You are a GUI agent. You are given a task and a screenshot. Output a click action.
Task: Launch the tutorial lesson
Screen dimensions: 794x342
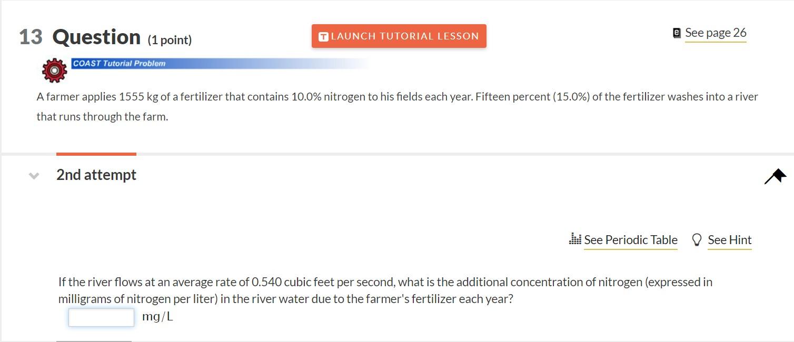click(x=399, y=36)
